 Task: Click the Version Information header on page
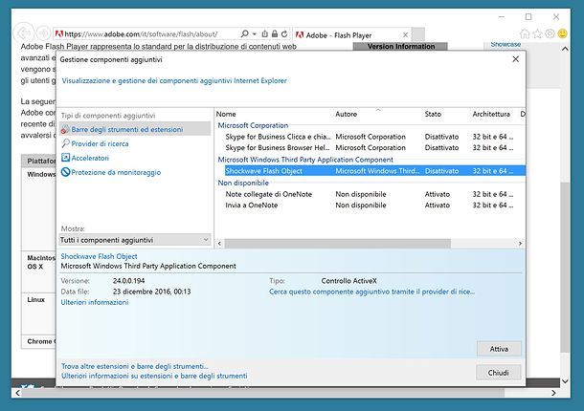pyautogui.click(x=401, y=47)
